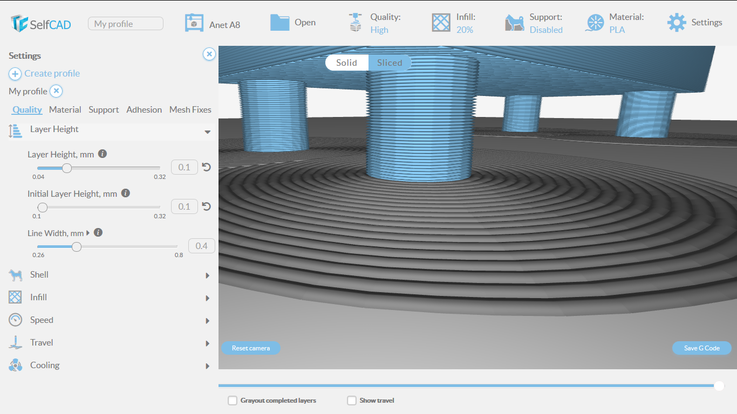The width and height of the screenshot is (737, 414).
Task: Remove My profile with the X icon
Action: pyautogui.click(x=56, y=91)
